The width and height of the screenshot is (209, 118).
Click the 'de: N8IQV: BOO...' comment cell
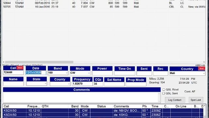(x=127, y=110)
